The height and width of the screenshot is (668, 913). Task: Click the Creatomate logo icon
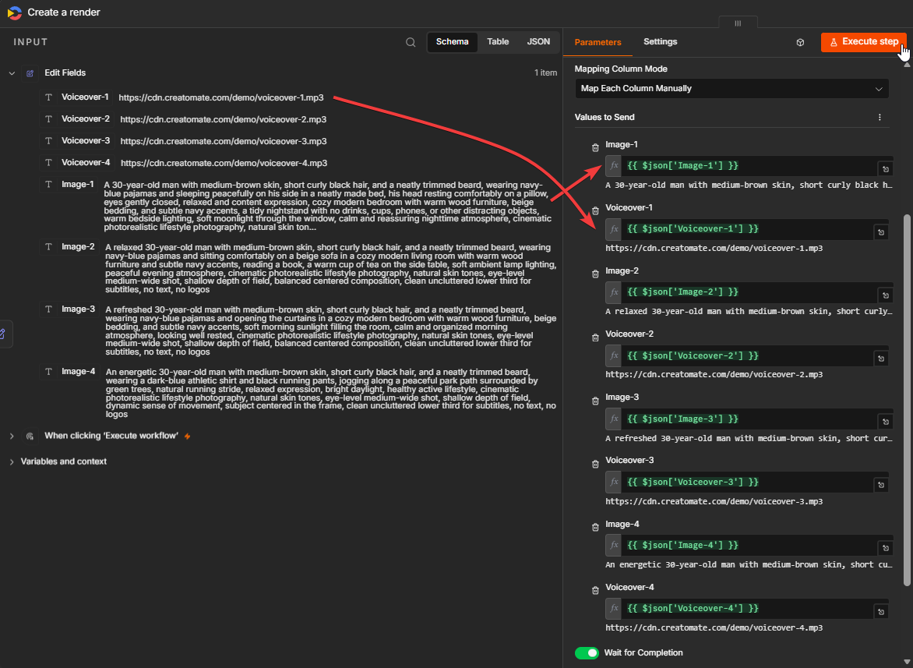pyautogui.click(x=15, y=12)
